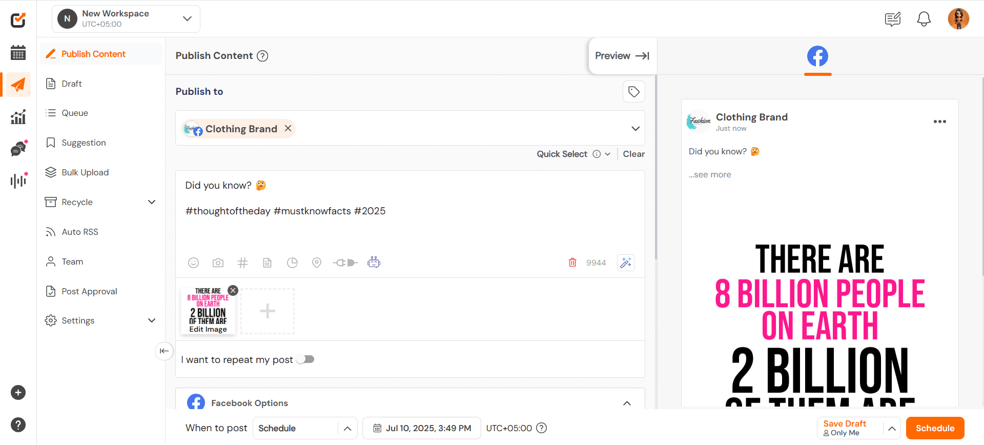Collapse the Facebook Options section

click(x=627, y=403)
